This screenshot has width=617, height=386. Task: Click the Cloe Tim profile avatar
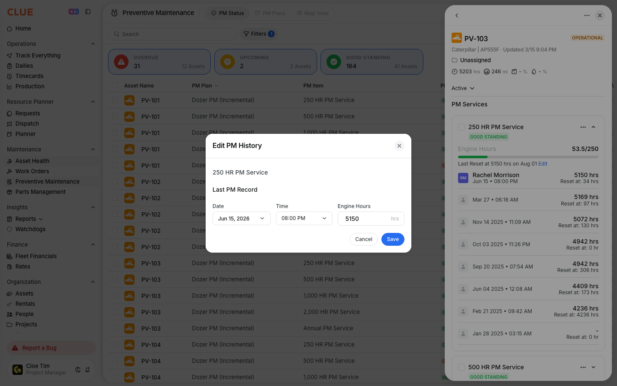(18, 369)
